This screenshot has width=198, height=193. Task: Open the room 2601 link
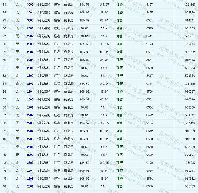pyautogui.click(x=30, y=147)
